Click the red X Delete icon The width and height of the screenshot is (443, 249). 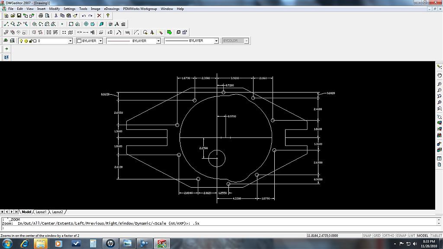[x=99, y=16]
